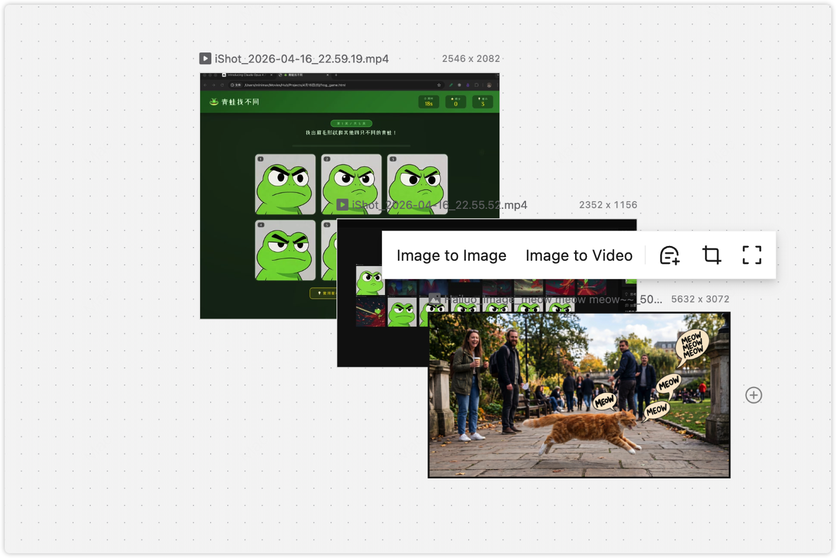The image size is (836, 558).
Task: Click the 2352 x 1156 dimensions label
Action: click(x=608, y=205)
